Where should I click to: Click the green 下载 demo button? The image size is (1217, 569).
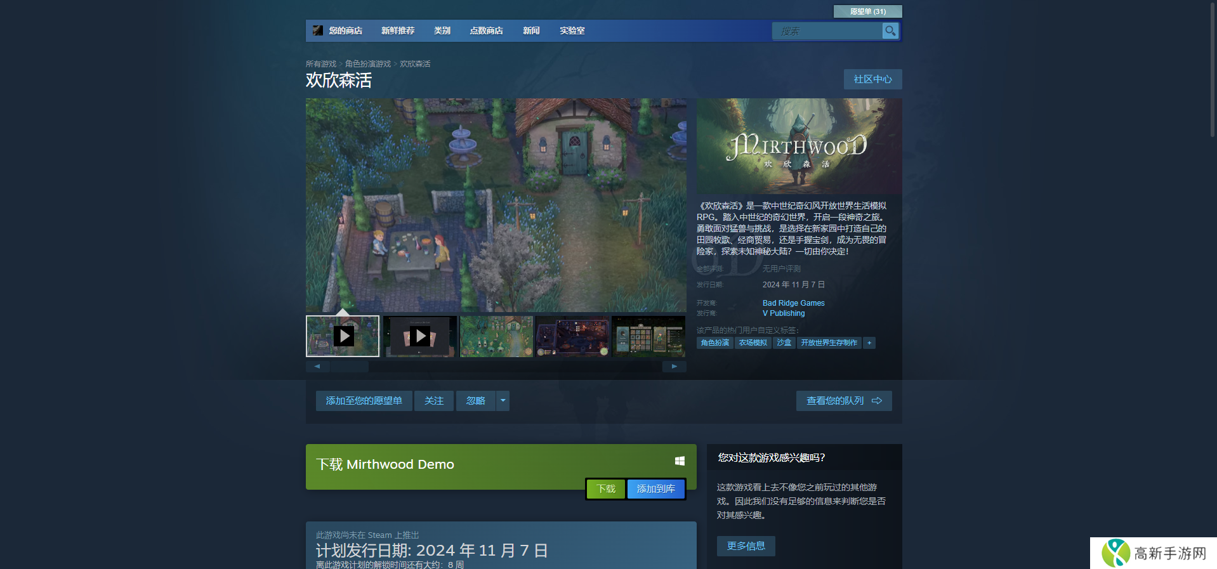point(606,489)
